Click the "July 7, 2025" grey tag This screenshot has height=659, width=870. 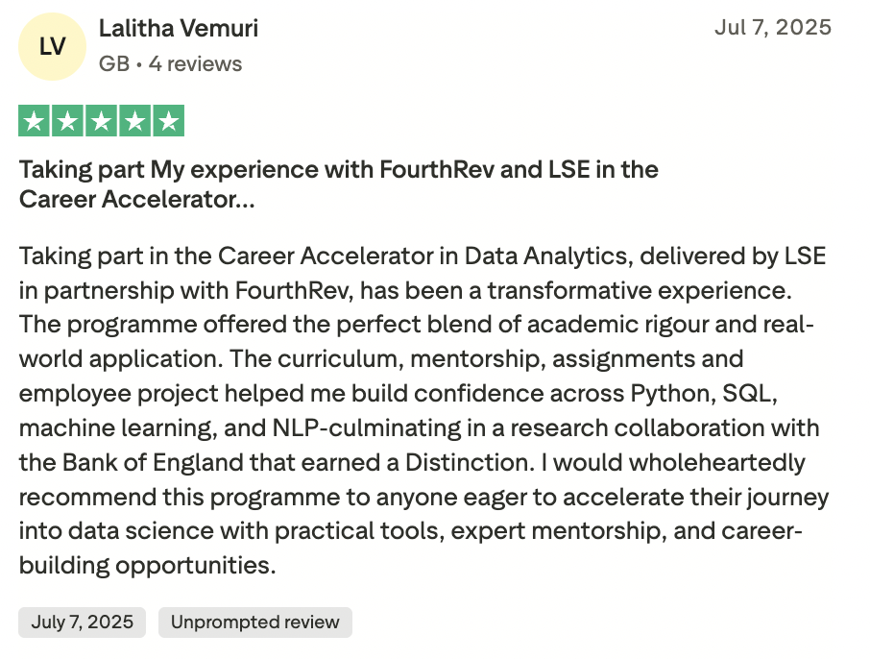coord(82,622)
